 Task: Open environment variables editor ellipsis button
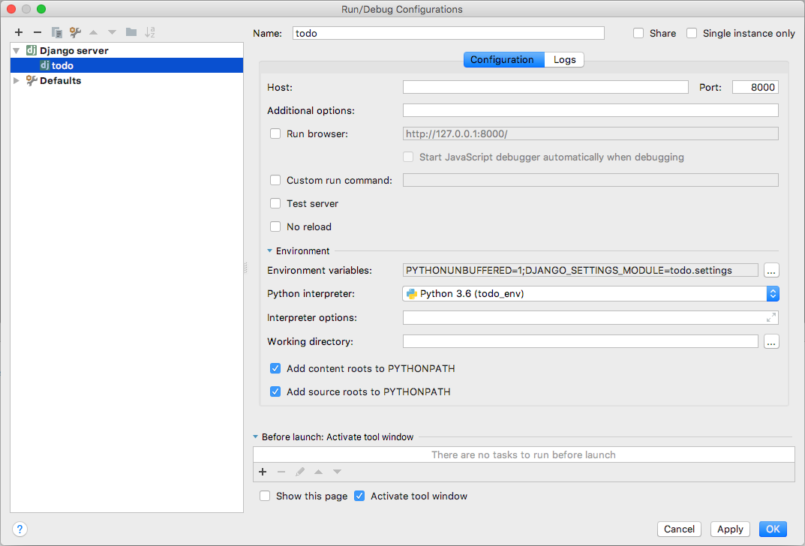click(x=771, y=271)
